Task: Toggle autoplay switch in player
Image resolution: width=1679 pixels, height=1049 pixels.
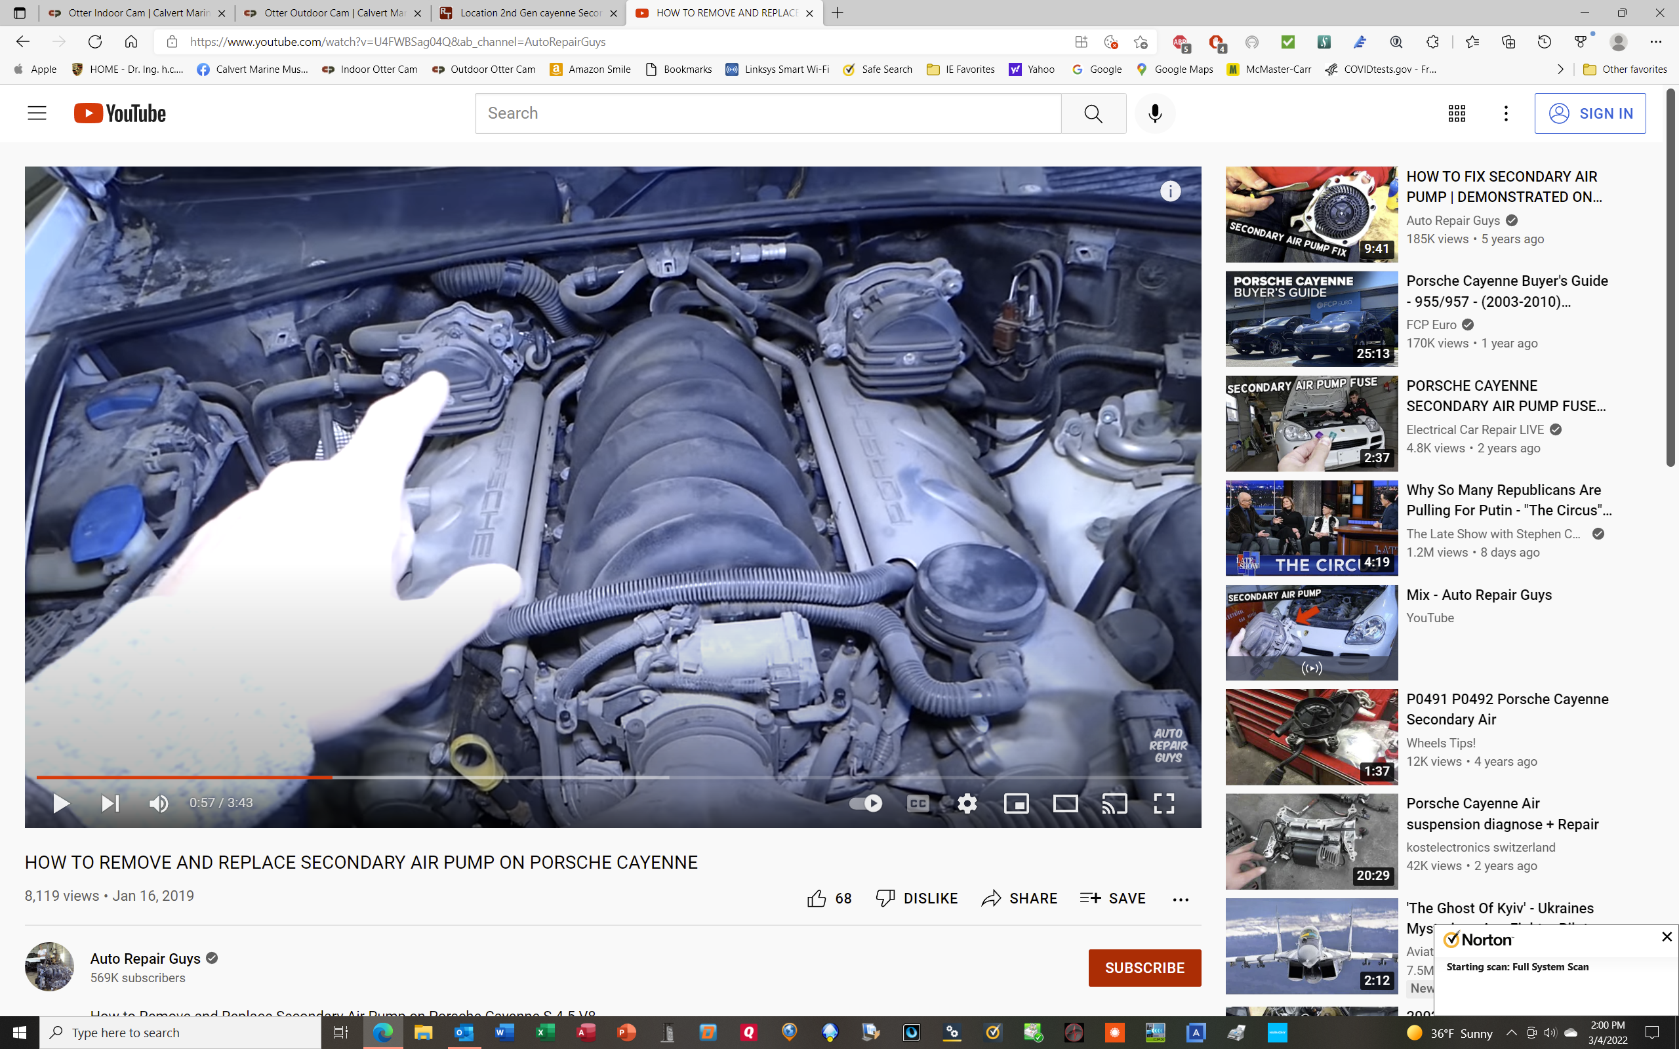Action: 865,802
